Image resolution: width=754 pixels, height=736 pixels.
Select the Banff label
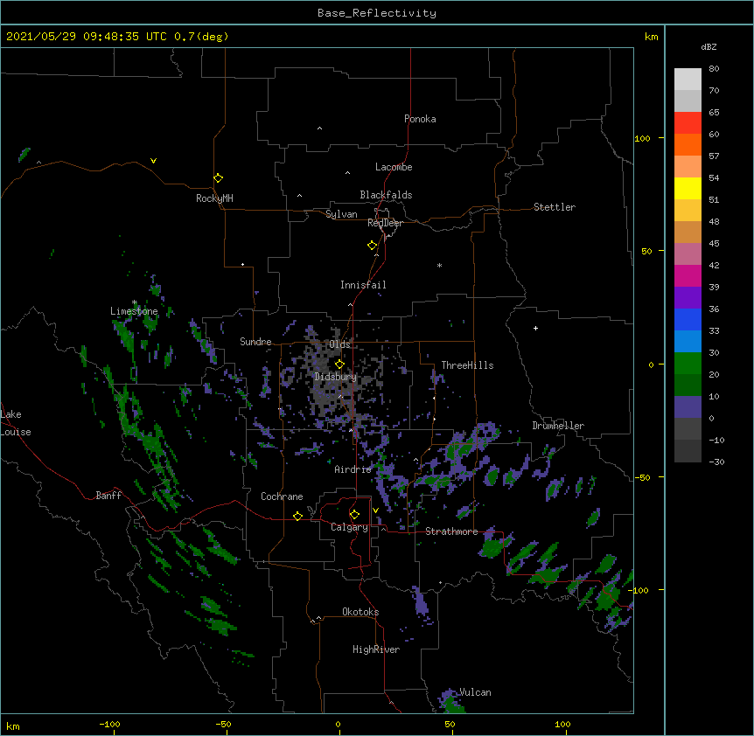[108, 496]
